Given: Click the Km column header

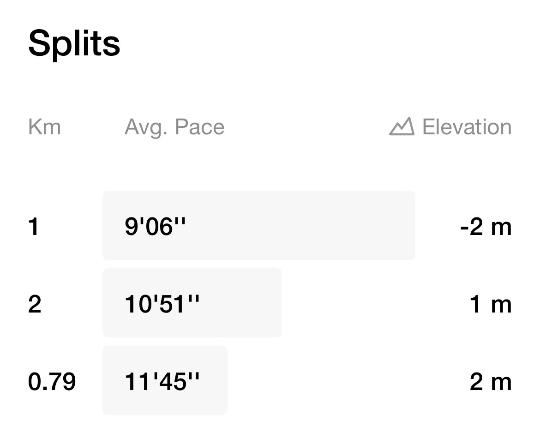Looking at the screenshot, I should point(44,127).
